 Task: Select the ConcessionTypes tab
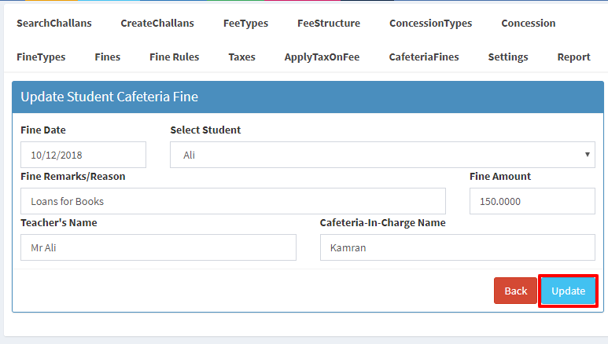click(430, 24)
